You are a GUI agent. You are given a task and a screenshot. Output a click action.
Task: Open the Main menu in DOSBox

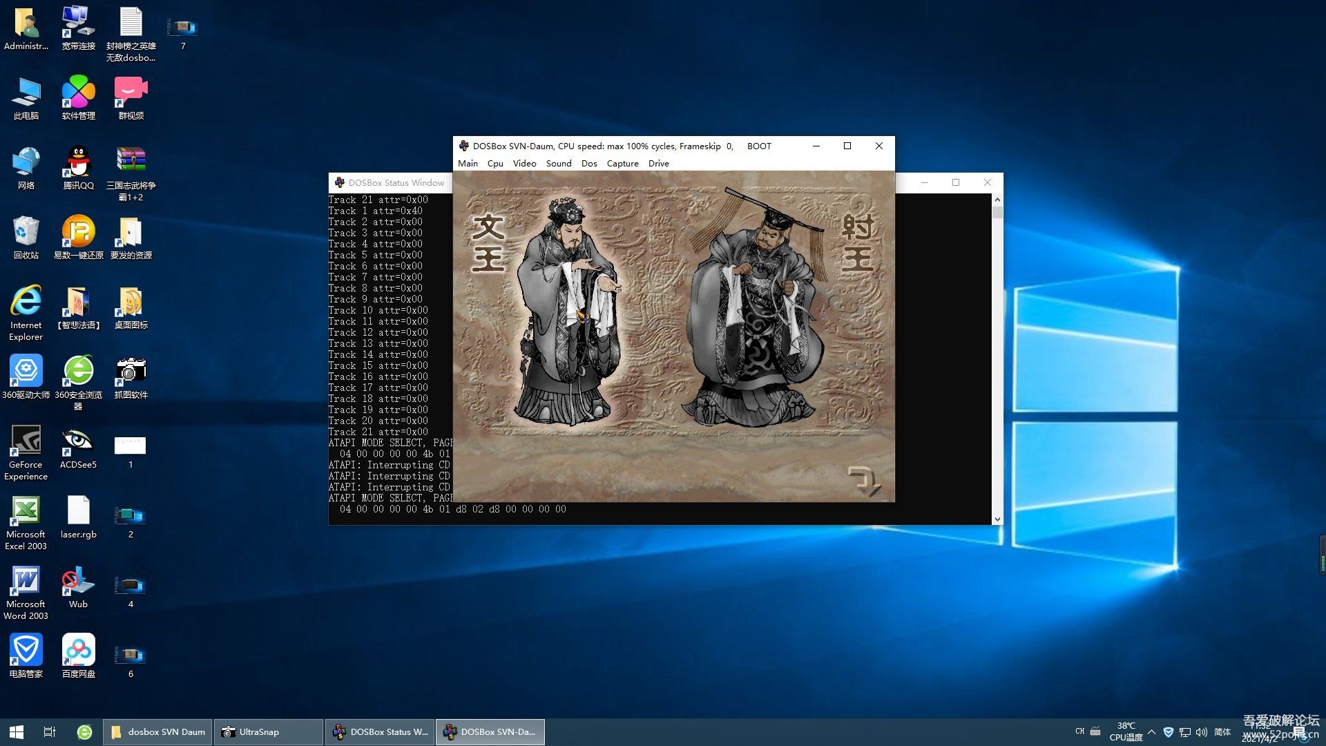(x=468, y=164)
